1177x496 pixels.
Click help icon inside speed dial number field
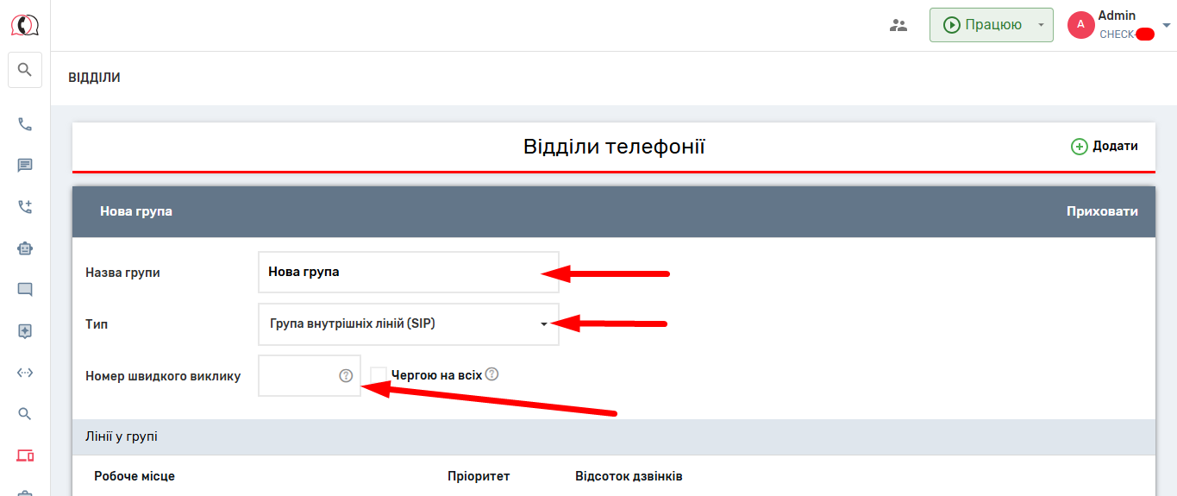point(346,375)
